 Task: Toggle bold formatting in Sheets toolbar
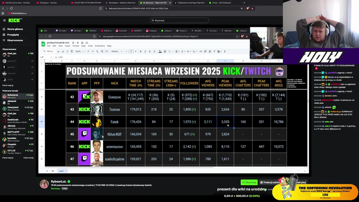pos(141,51)
